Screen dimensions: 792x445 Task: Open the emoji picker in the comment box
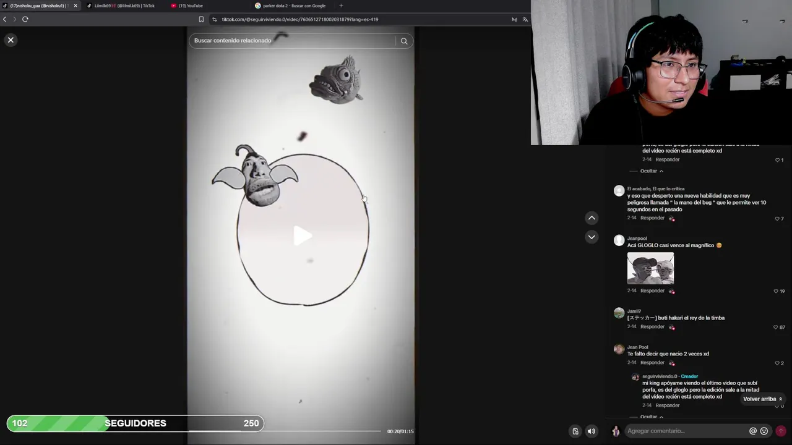point(764,431)
